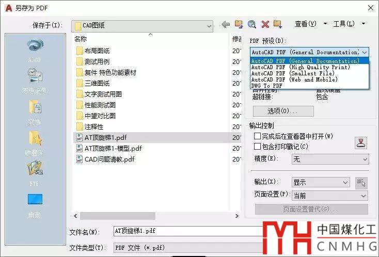
Task: Click file list scroll right arrow
Action: point(237,216)
